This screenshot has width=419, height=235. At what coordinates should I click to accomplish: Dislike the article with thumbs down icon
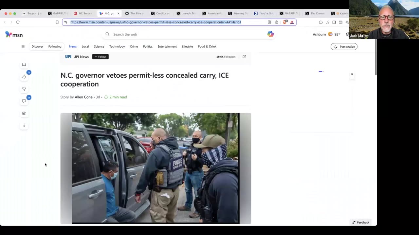tap(24, 89)
